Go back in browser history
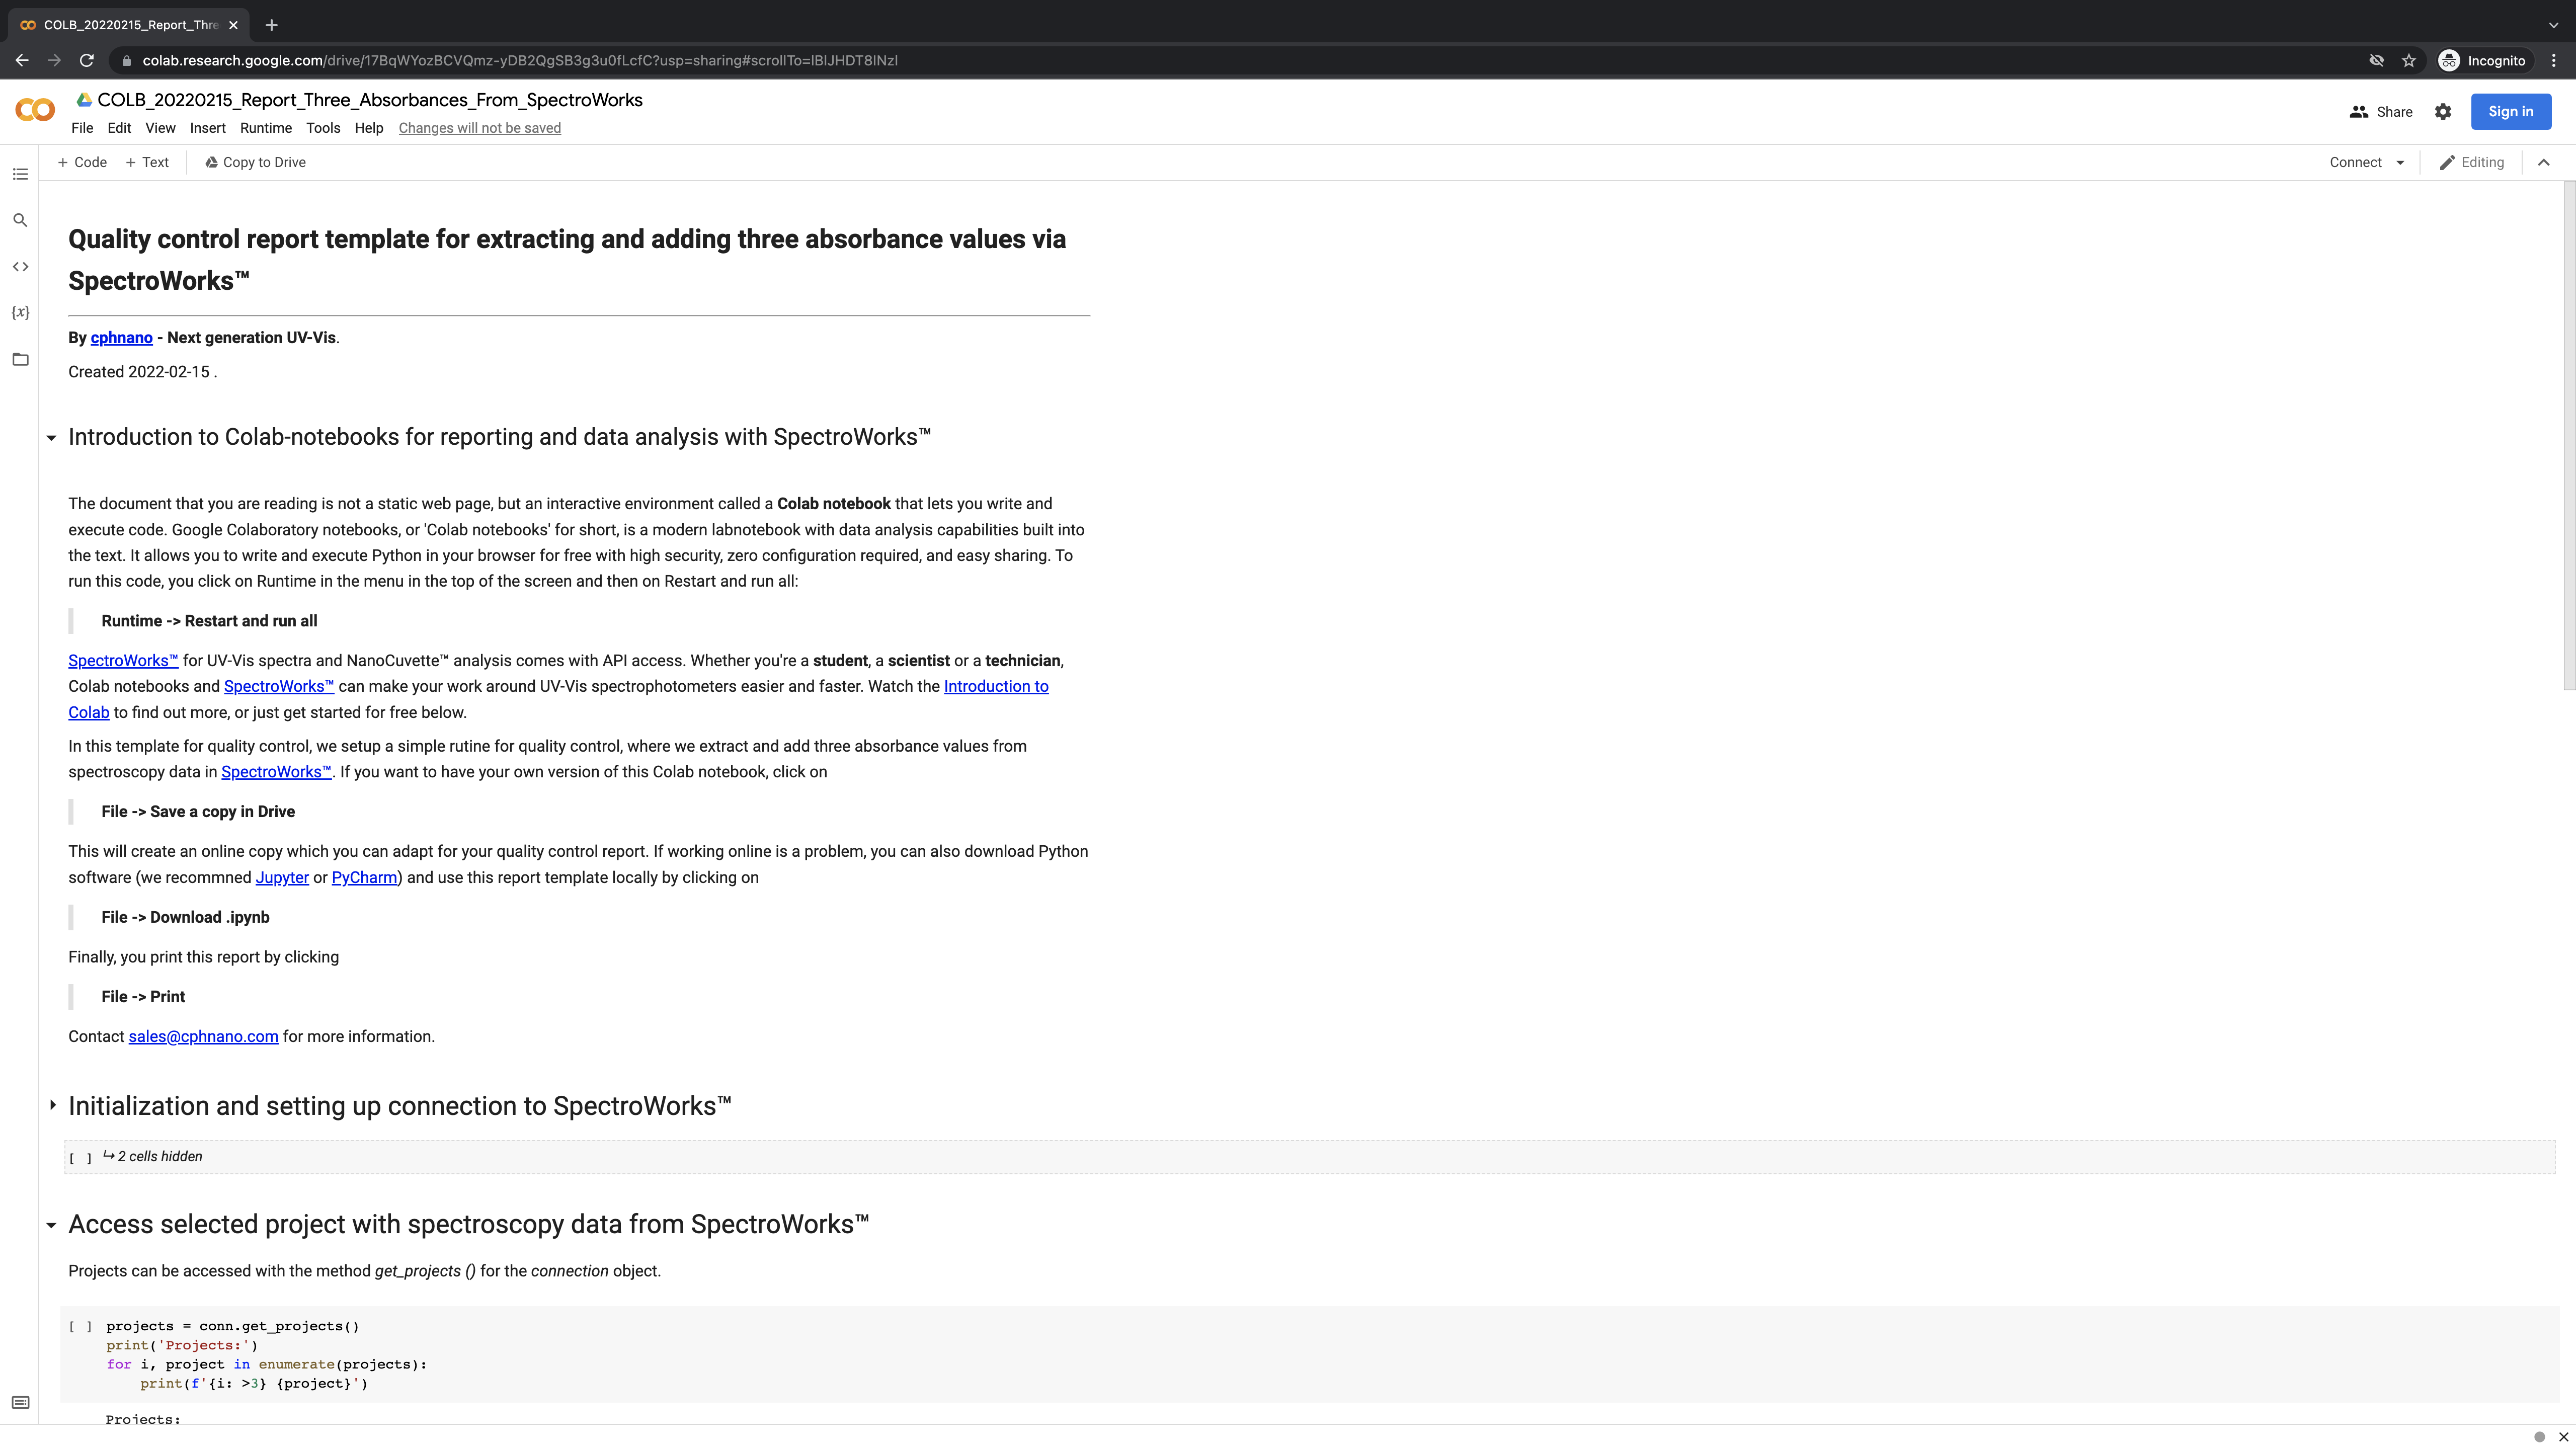 [22, 60]
